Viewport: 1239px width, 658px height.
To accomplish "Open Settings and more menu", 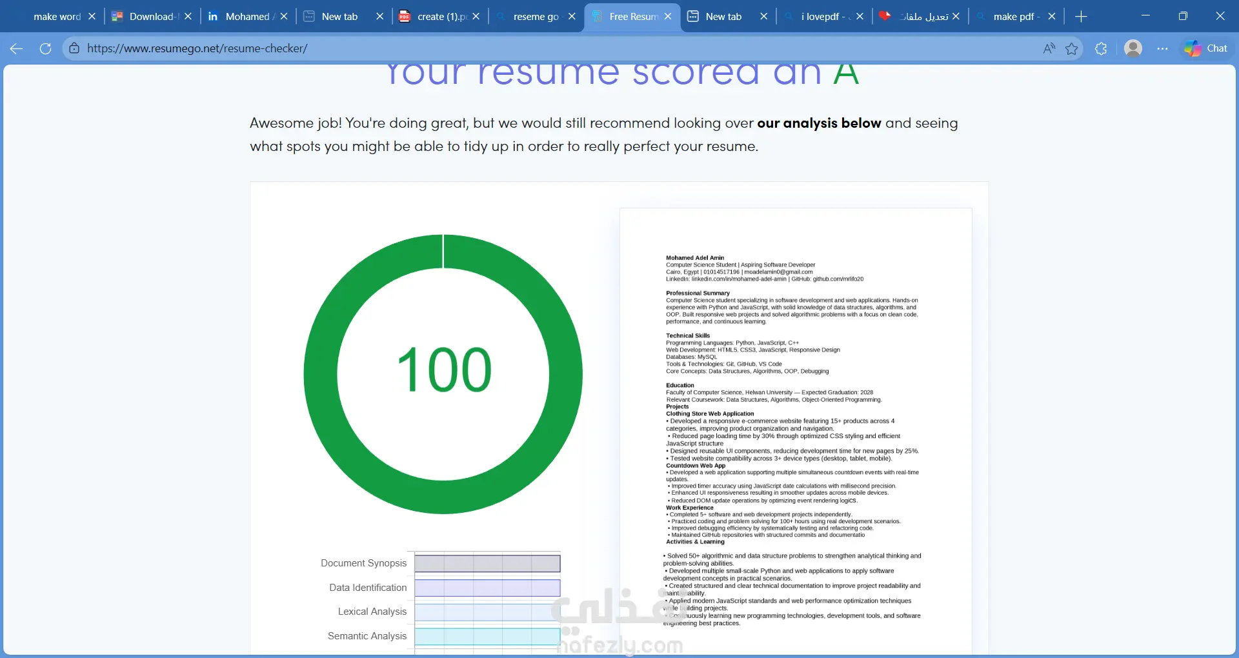I will pos(1162,48).
